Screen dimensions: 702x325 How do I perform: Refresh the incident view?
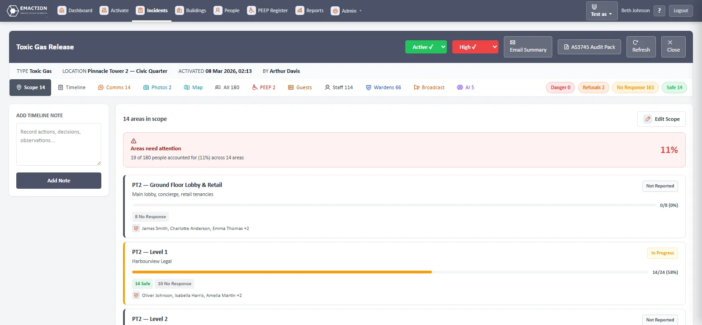(641, 47)
